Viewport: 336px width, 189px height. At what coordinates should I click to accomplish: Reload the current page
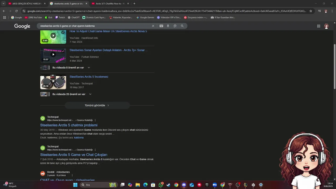pos(16,11)
